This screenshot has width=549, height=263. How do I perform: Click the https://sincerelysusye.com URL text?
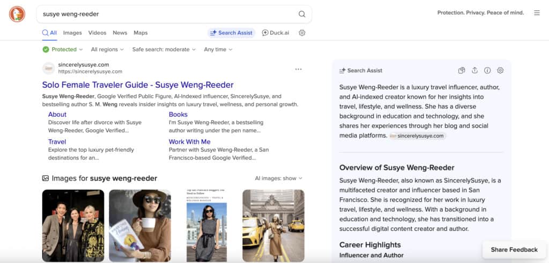coord(90,71)
